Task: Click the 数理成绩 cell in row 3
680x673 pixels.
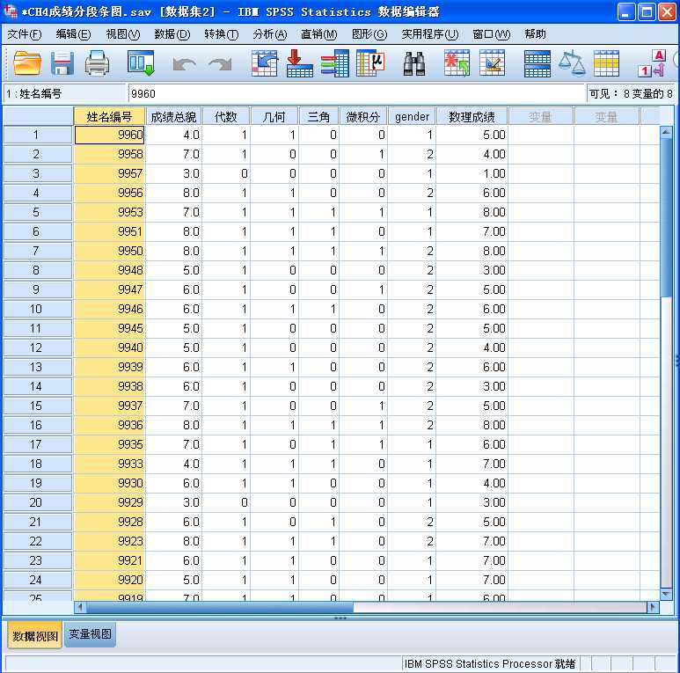Action: [x=472, y=173]
